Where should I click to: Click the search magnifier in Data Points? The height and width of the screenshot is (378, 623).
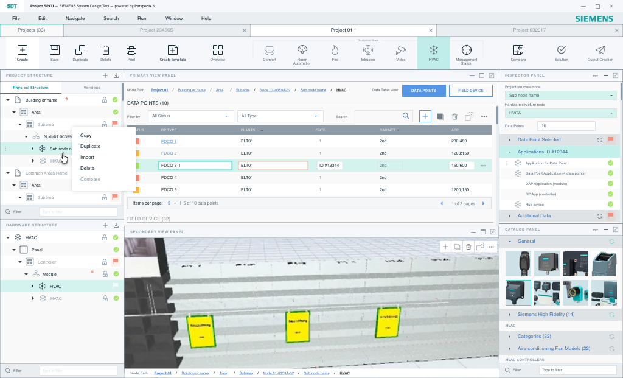click(x=406, y=116)
